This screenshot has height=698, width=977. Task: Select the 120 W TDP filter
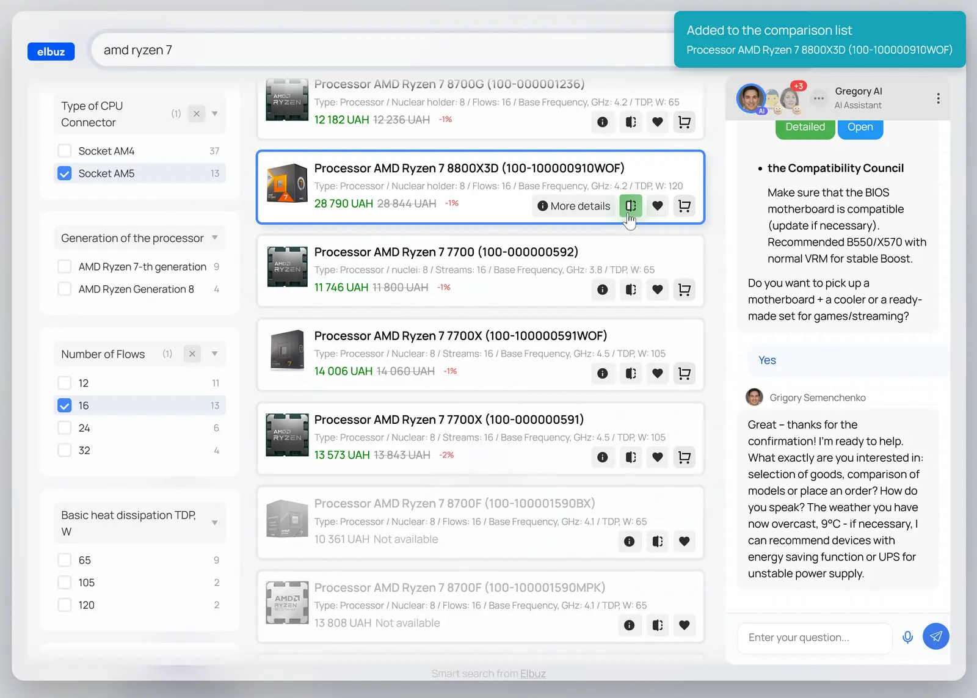click(64, 605)
